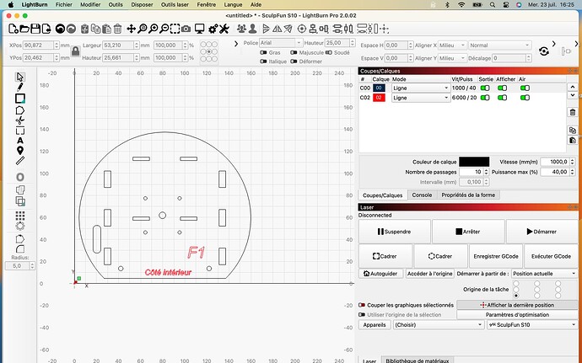Open settings with the gears icon
Image resolution: width=582 pixels, height=363 pixels.
click(x=213, y=29)
